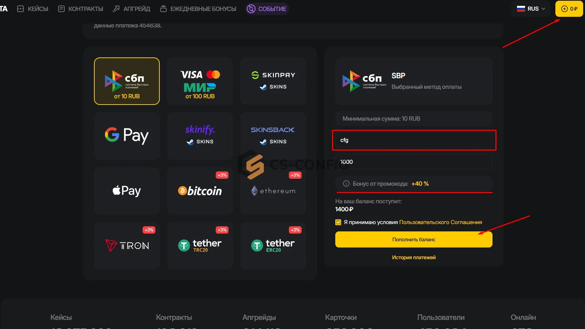Select the Skinify skins payment option
585x329 pixels.
(x=200, y=136)
